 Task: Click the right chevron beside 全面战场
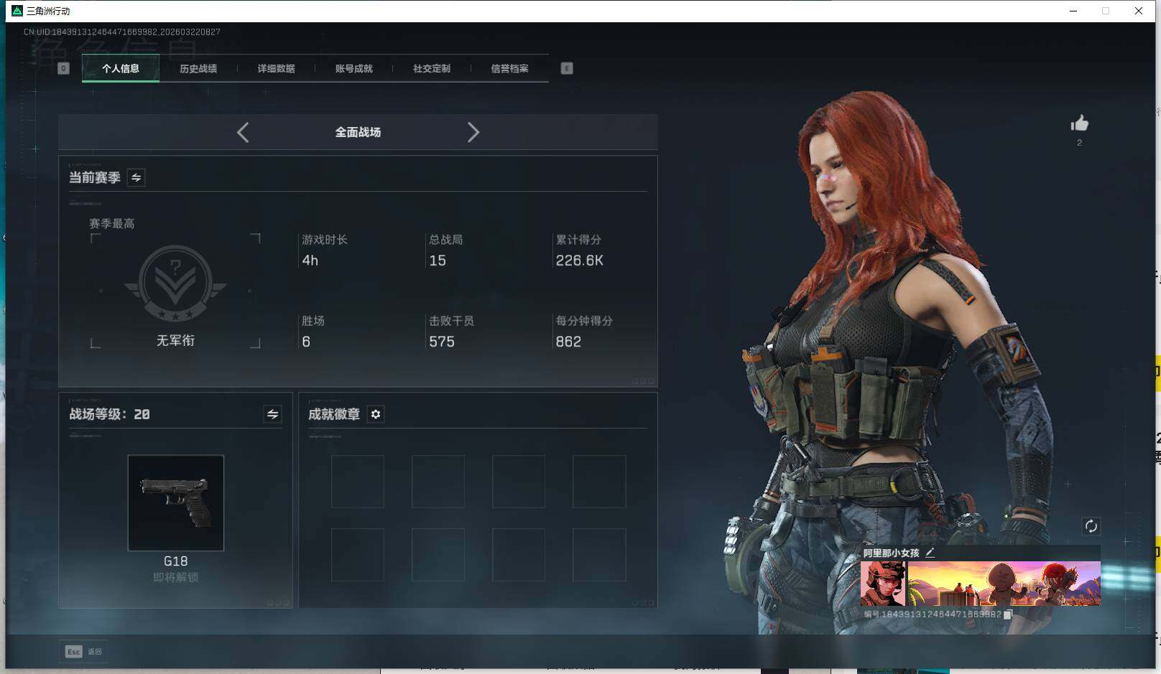(x=473, y=132)
